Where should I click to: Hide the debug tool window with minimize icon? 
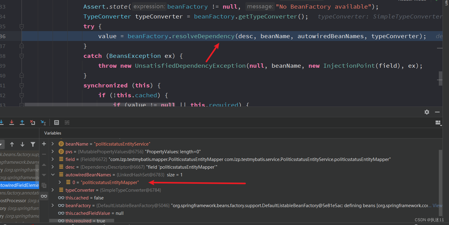pos(437,112)
